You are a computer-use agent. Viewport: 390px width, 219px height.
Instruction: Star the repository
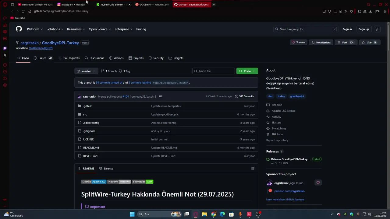[x=369, y=43]
